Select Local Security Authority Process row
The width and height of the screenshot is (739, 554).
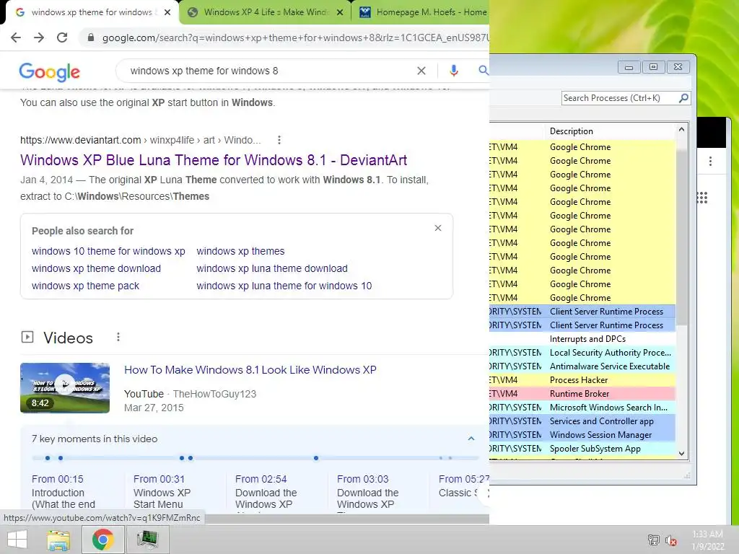582,352
